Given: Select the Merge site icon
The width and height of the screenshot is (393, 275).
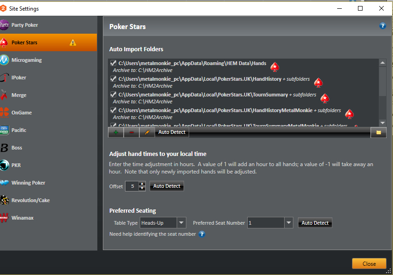Looking at the screenshot, I should point(4,95).
